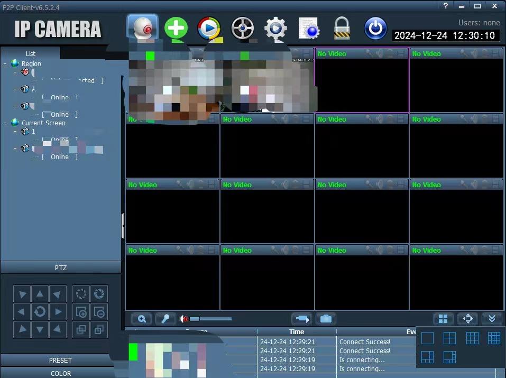Mute the speaker audio icon
This screenshot has width=506, height=378.
point(183,319)
